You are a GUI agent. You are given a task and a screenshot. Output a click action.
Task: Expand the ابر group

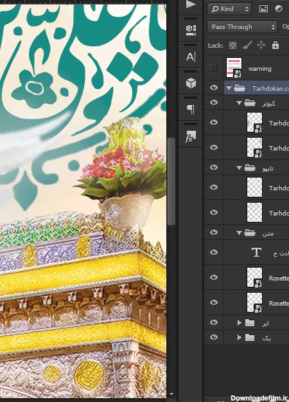pyautogui.click(x=240, y=323)
